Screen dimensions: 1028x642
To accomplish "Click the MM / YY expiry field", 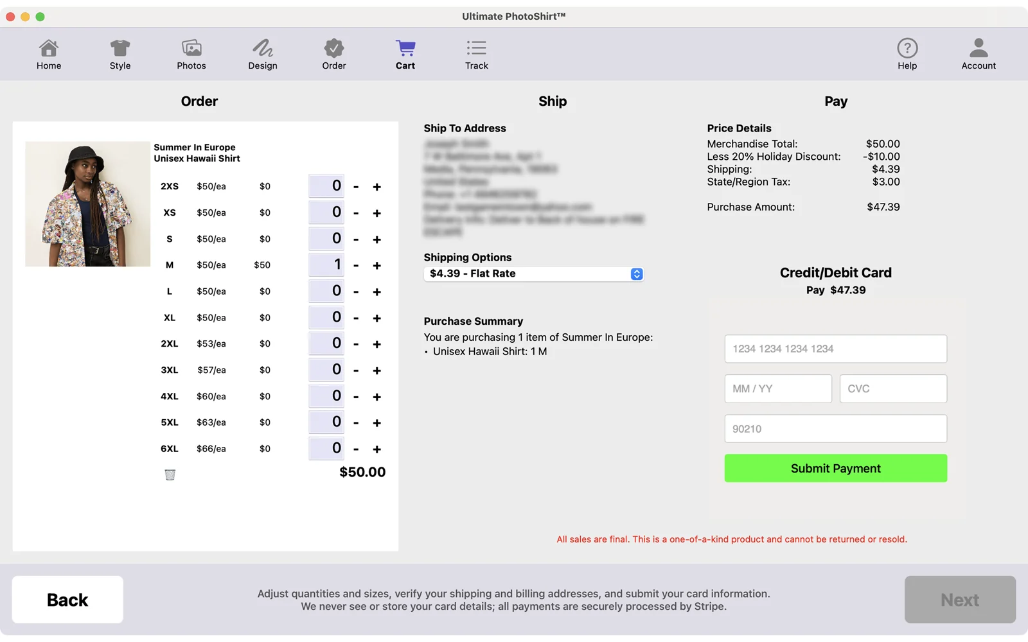I will pos(778,389).
